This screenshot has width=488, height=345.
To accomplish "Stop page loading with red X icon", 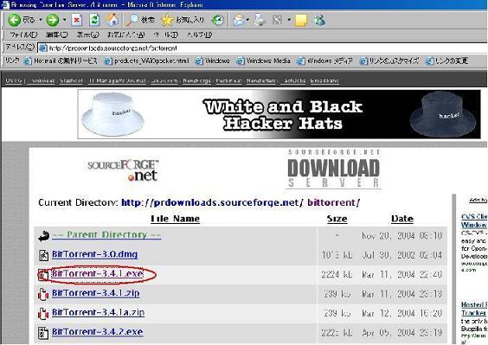I will (x=76, y=20).
